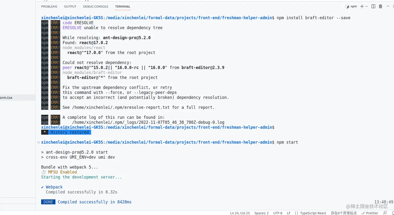
Task: Click 'braft-editor@2.3.9' text
Action: pyautogui.click(x=203, y=68)
